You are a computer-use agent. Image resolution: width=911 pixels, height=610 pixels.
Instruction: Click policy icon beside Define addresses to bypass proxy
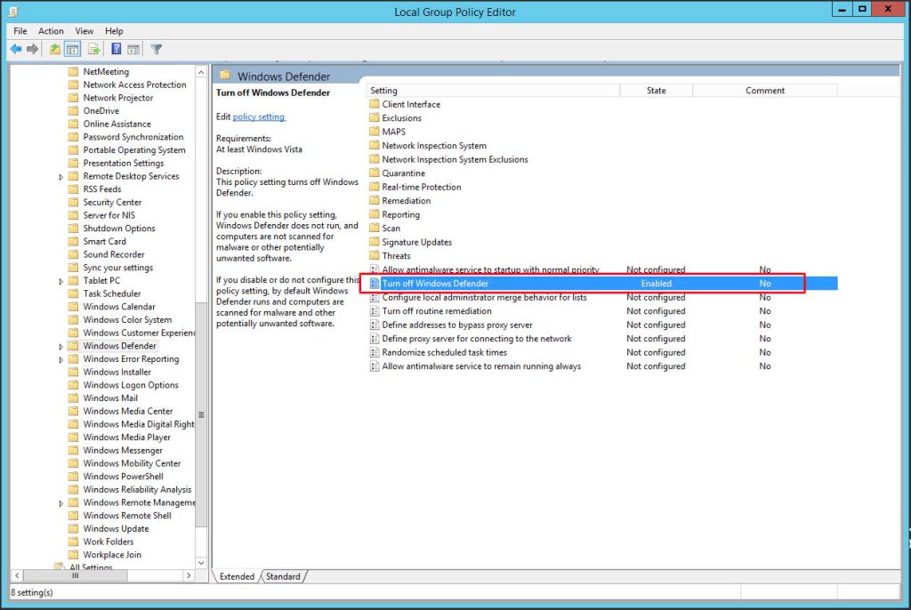pyautogui.click(x=375, y=325)
